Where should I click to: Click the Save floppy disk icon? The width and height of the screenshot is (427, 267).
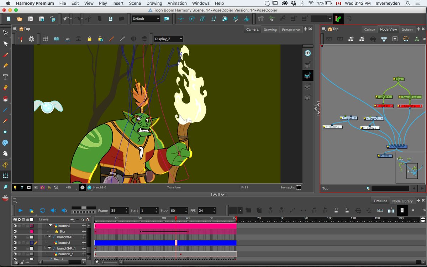(31, 19)
